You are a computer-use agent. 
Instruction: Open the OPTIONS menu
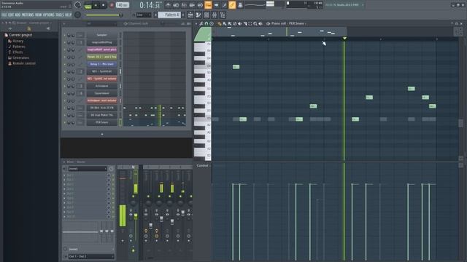pos(49,15)
